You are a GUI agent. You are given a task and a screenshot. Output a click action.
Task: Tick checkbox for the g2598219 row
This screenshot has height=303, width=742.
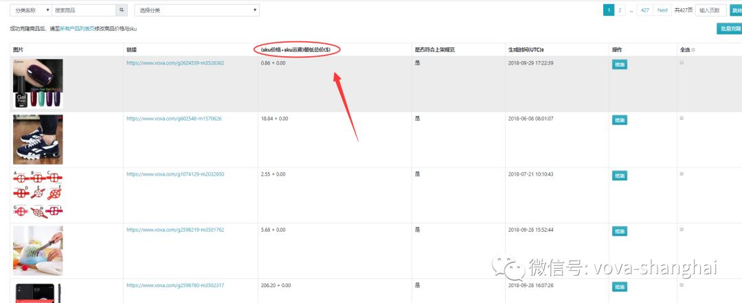point(682,230)
